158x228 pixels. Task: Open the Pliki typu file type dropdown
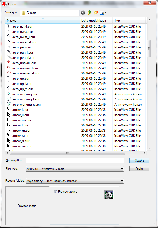point(75,169)
